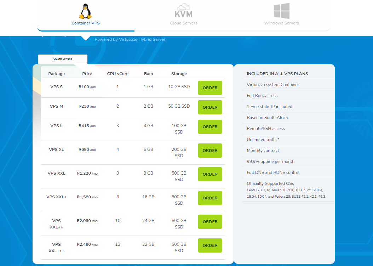This screenshot has height=266, width=373.
Task: Click the Unlimited traffic* list item
Action: (263, 140)
